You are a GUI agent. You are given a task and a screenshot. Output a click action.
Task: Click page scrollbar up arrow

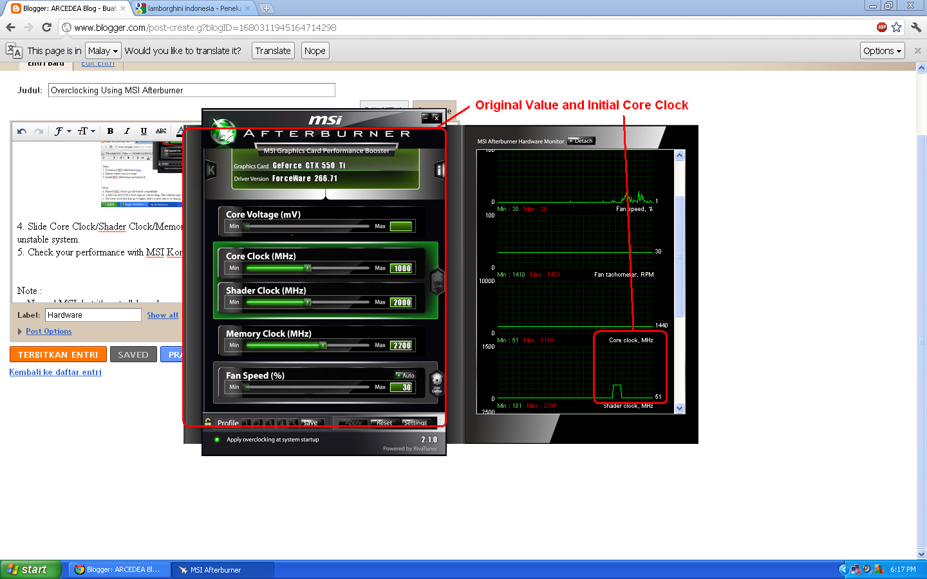click(x=921, y=67)
